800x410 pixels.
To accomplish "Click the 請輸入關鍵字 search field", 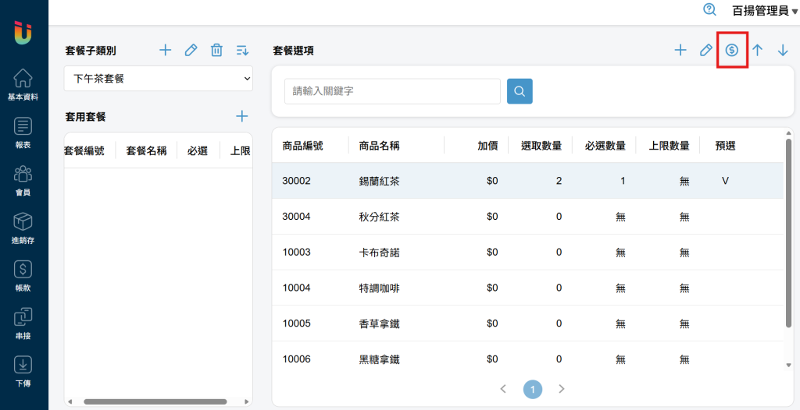I will coord(392,91).
